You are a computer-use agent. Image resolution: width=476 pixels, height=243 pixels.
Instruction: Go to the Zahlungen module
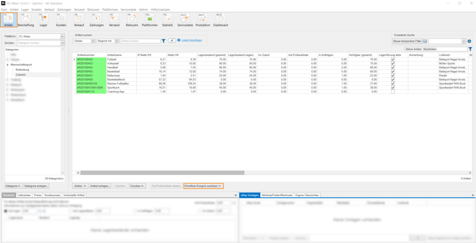96,20
